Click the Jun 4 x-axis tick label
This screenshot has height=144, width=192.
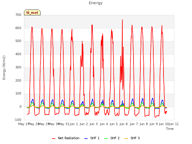point(104,124)
